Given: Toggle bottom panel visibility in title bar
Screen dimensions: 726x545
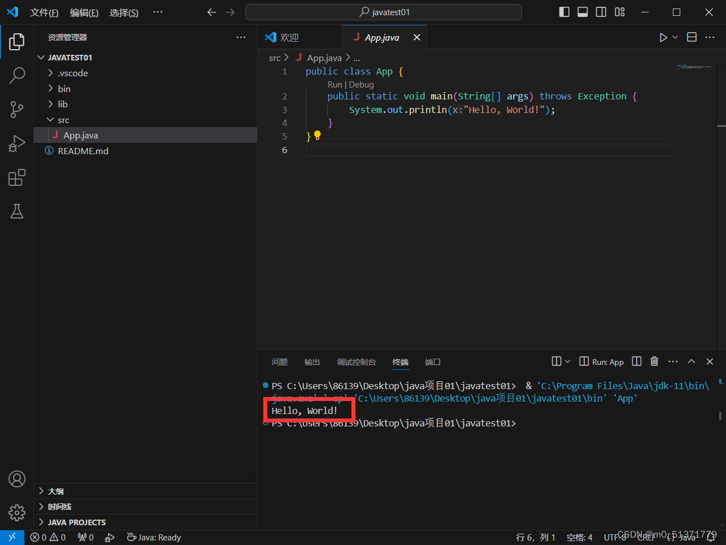Looking at the screenshot, I should pos(582,12).
